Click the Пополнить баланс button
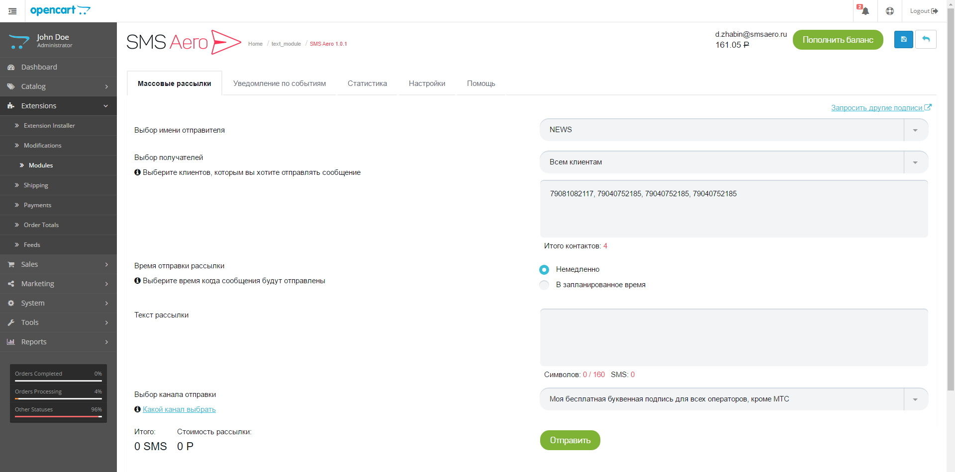Screen dimensions: 955x472 pyautogui.click(x=838, y=40)
